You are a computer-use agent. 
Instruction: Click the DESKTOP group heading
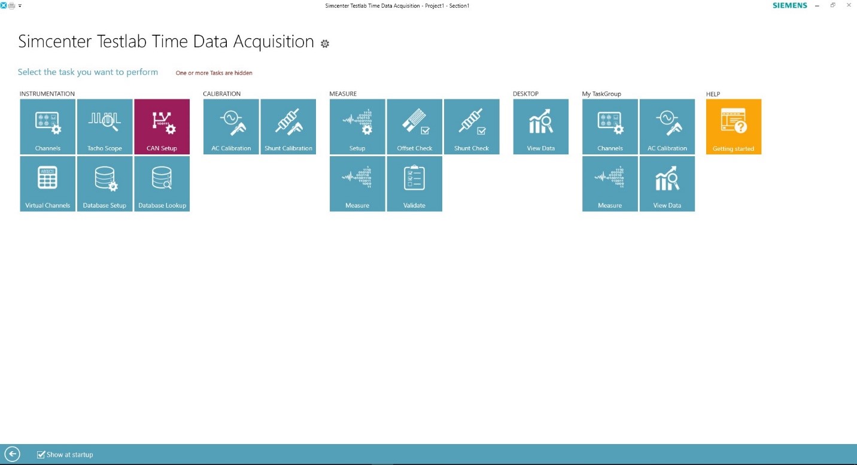[x=526, y=94]
